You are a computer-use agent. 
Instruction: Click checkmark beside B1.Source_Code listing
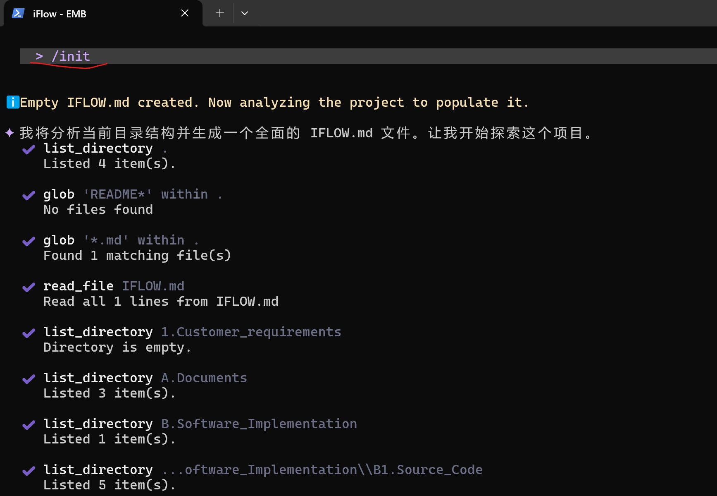(29, 471)
